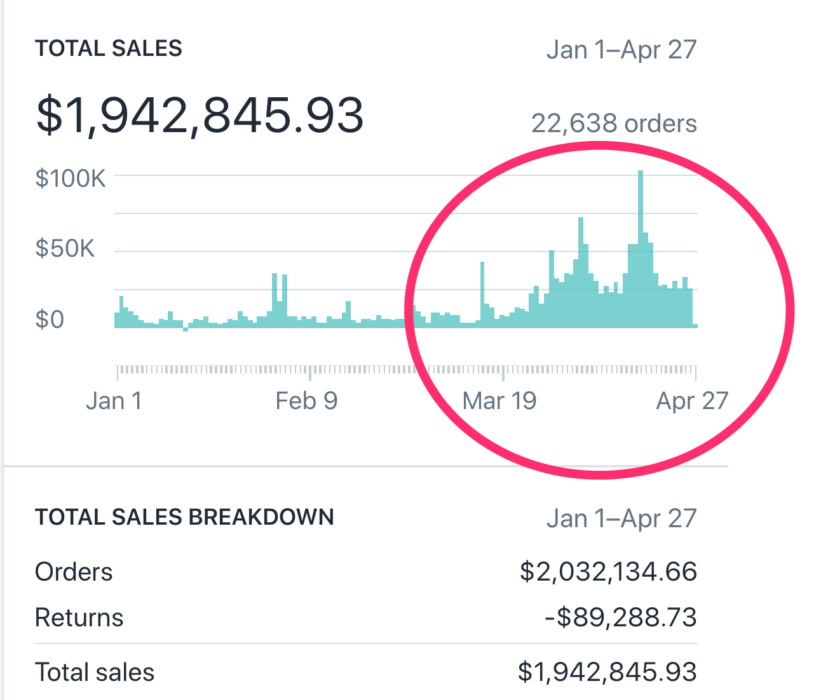This screenshot has width=821, height=700.
Task: Click the $2,032,134.66 orders amount
Action: [x=607, y=572]
